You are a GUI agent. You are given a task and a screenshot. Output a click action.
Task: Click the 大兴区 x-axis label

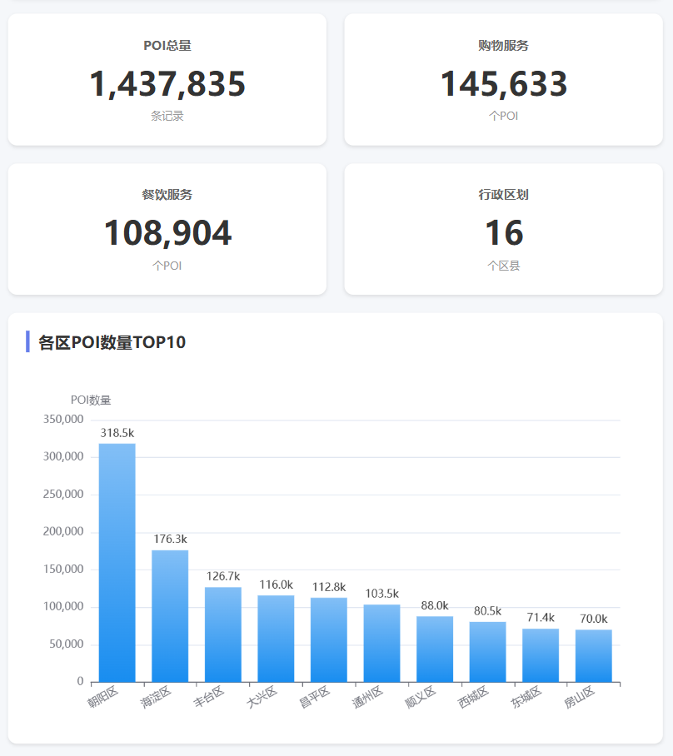point(262,697)
